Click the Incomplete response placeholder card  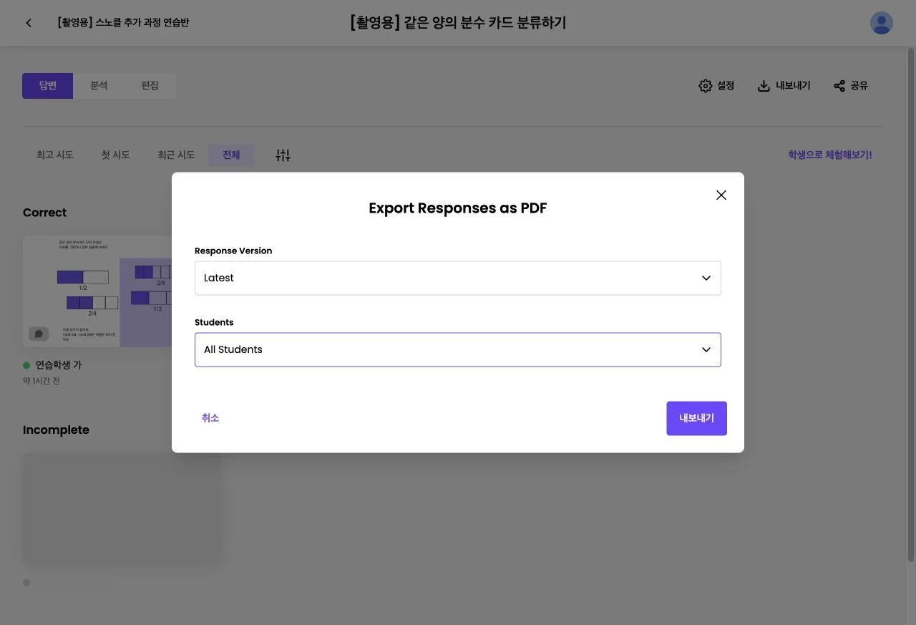coord(122,508)
